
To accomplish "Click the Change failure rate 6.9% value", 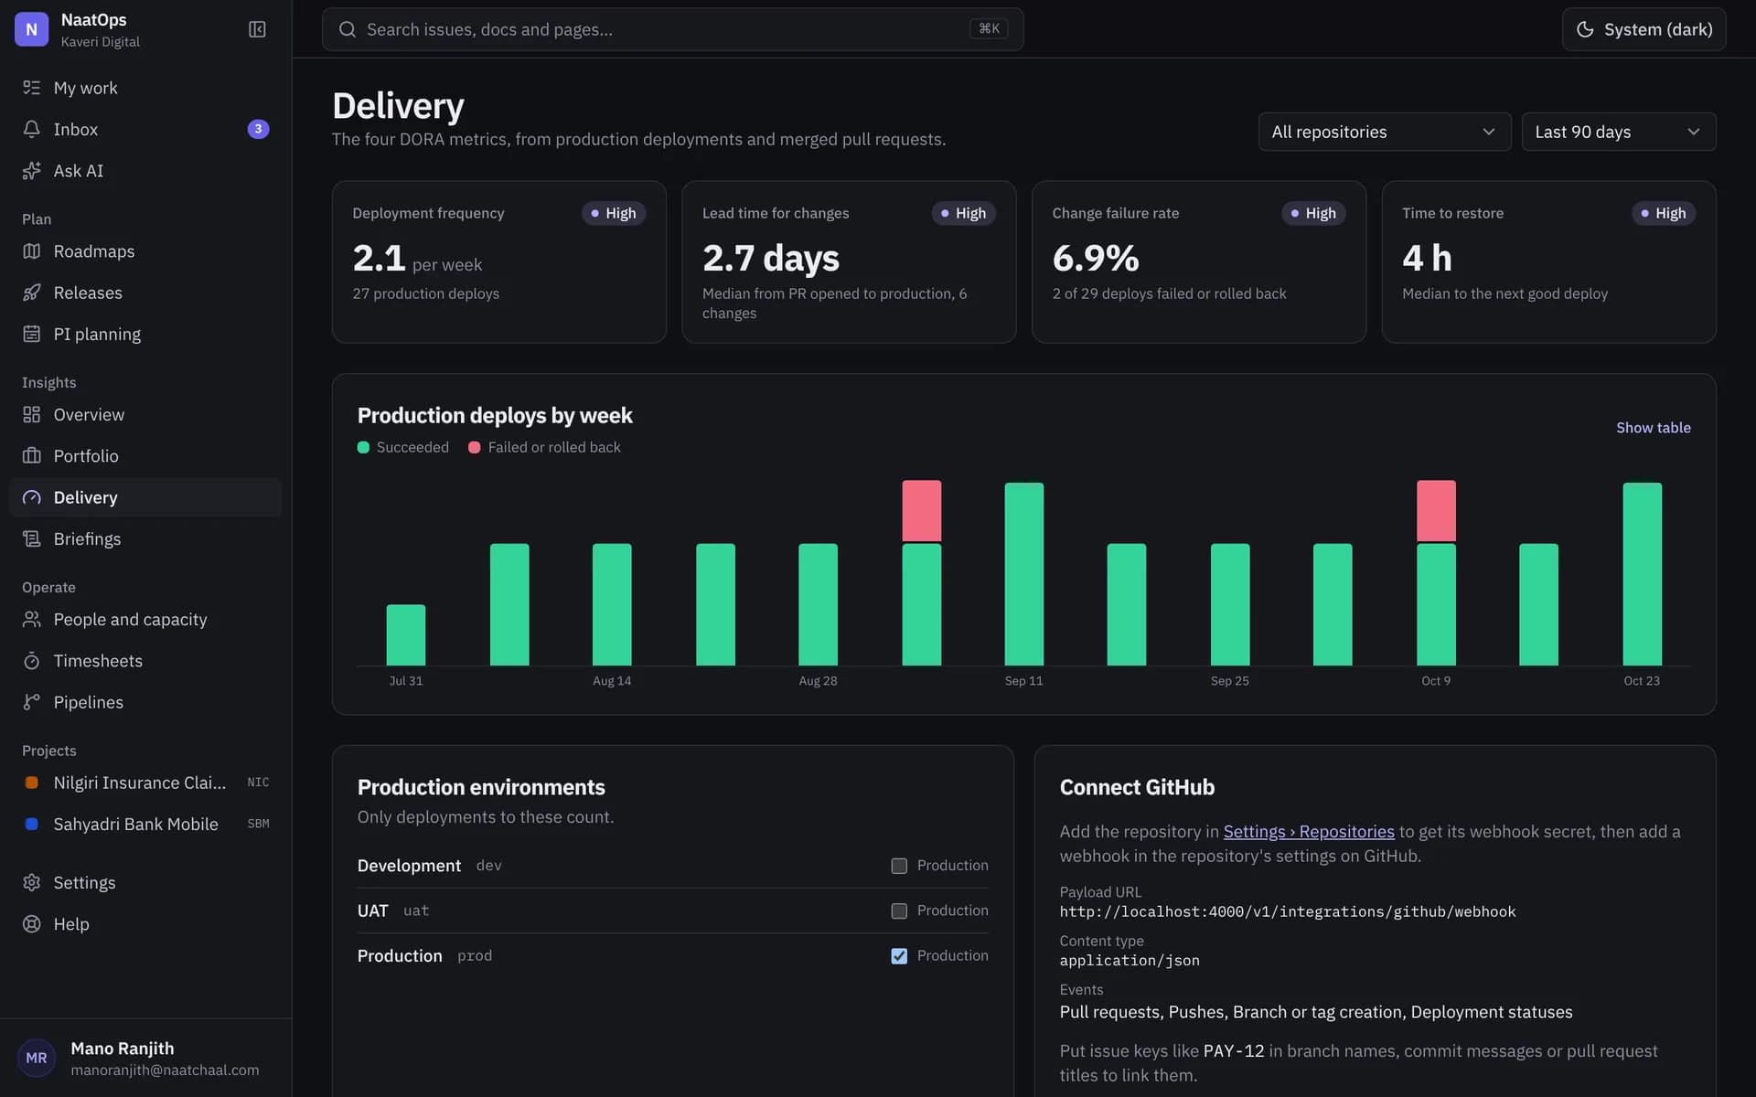I will coord(1096,258).
